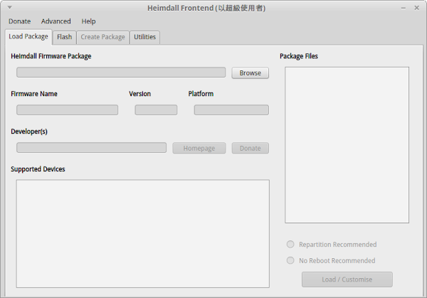Image resolution: width=427 pixels, height=298 pixels.
Task: Click inside the Supported Devices list box
Action: [143, 233]
